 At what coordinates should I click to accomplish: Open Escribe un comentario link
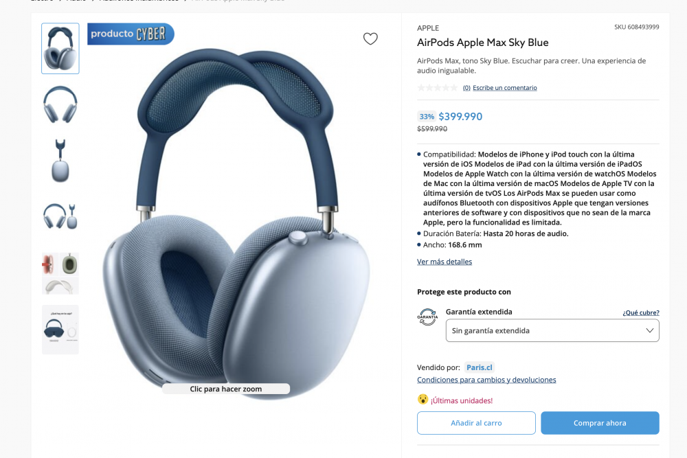[x=505, y=88]
